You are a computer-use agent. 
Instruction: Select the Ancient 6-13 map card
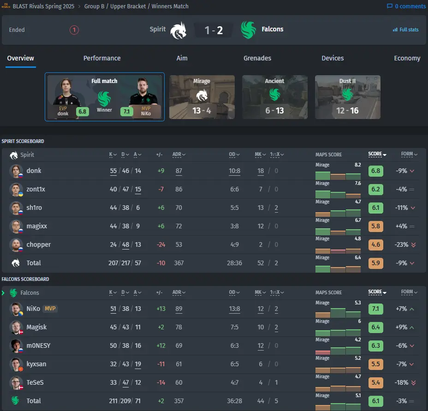pos(274,97)
